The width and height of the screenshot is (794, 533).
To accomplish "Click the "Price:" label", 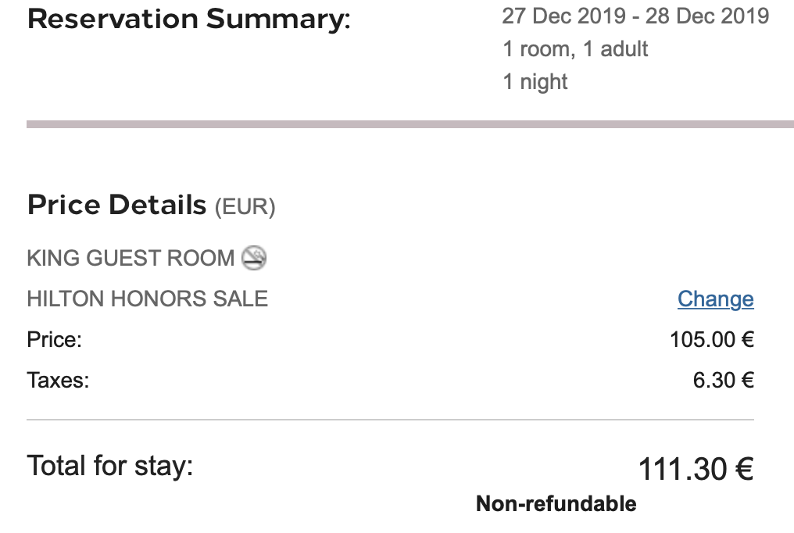I will click(x=55, y=339).
